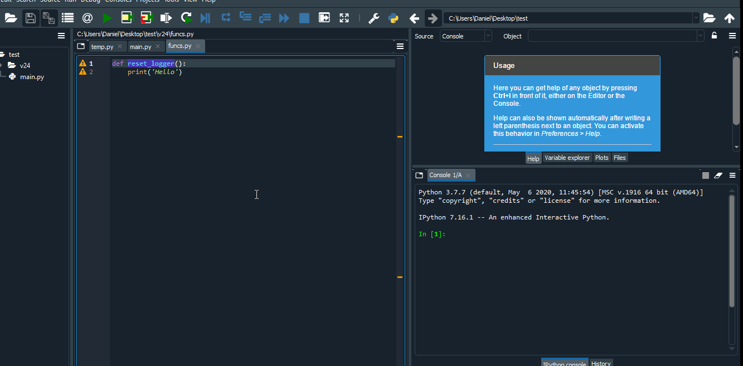743x366 pixels.
Task: Open the Help pane hamburger options menu
Action: pyautogui.click(x=732, y=36)
